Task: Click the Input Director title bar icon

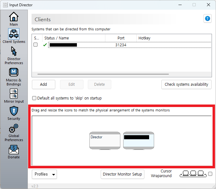Action: tap(5, 5)
